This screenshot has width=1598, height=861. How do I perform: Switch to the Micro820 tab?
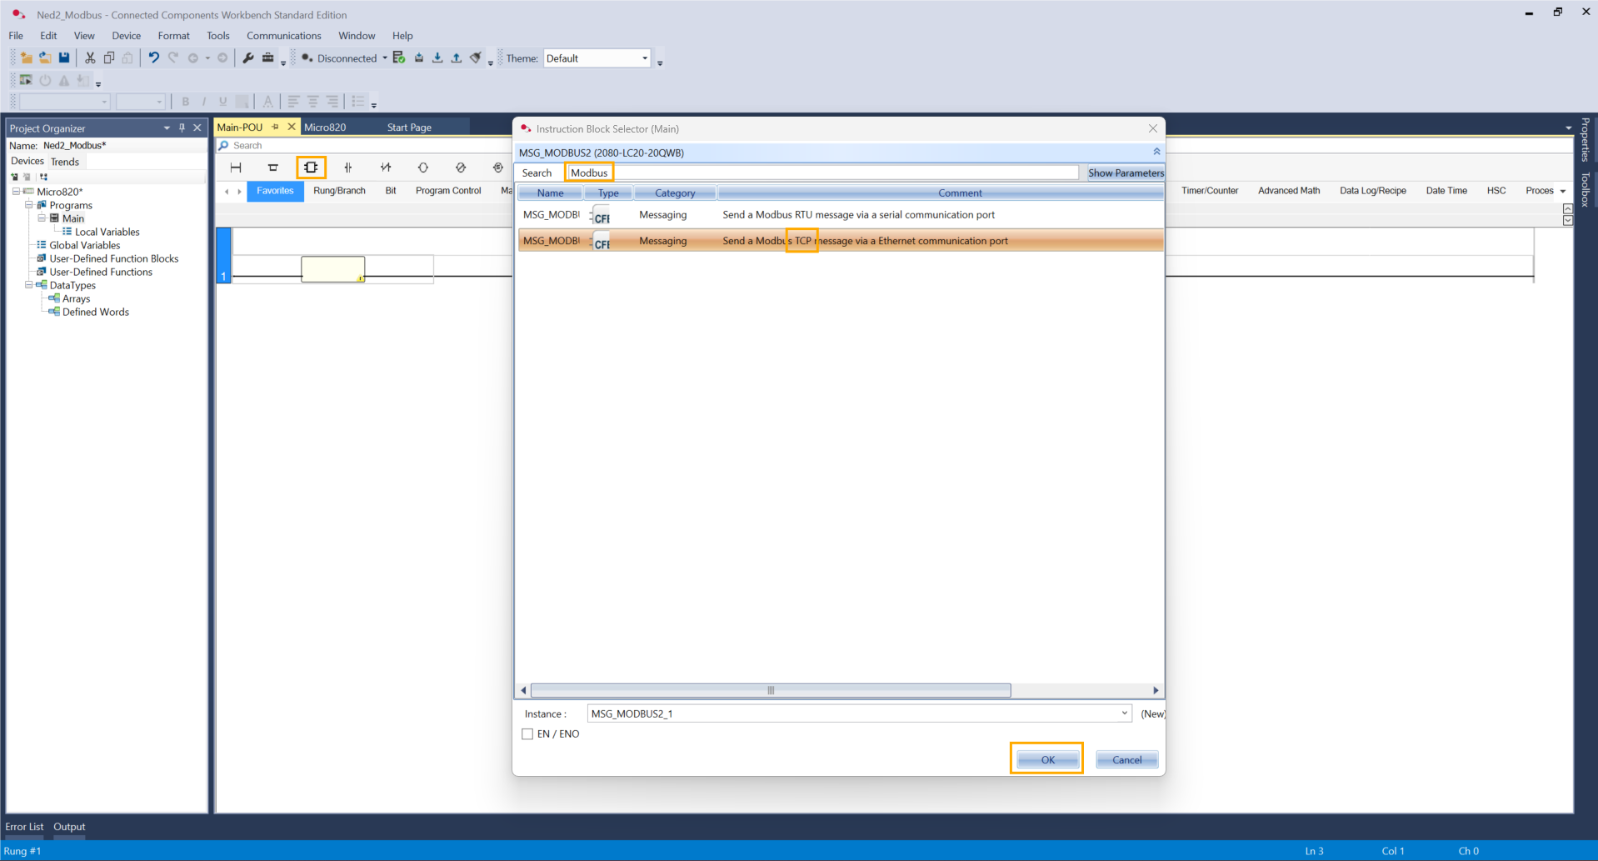[325, 128]
